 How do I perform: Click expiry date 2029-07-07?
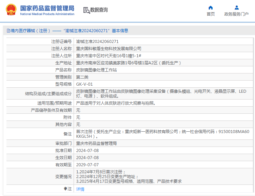pos(87,165)
